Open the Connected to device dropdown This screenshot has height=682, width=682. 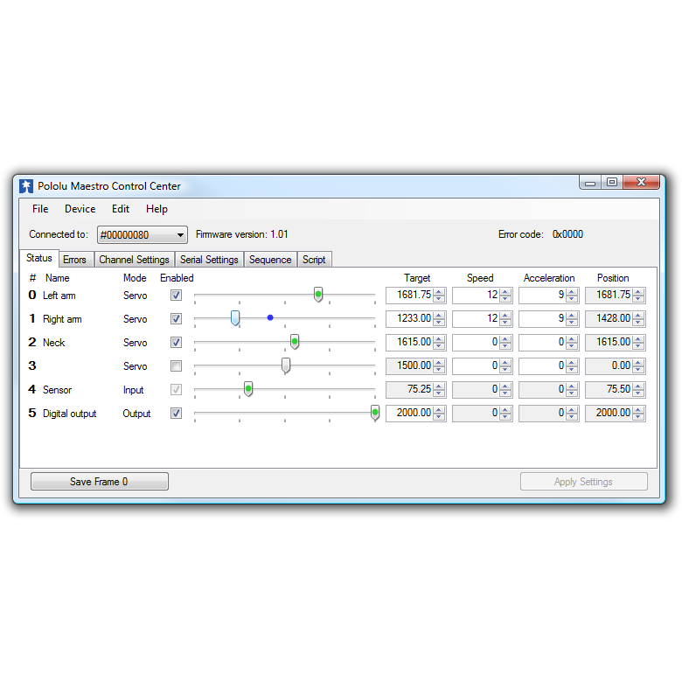click(143, 235)
